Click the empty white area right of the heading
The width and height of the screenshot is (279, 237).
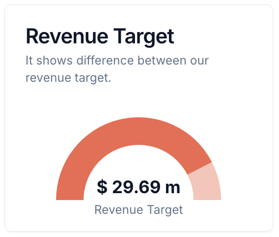223,37
